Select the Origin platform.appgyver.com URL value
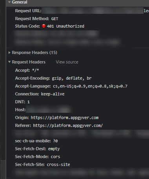Viewport: 149px width, 179px height. 65,118
